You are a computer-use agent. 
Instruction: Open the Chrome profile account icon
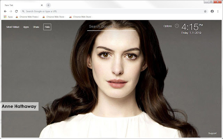pyautogui.click(x=212, y=11)
